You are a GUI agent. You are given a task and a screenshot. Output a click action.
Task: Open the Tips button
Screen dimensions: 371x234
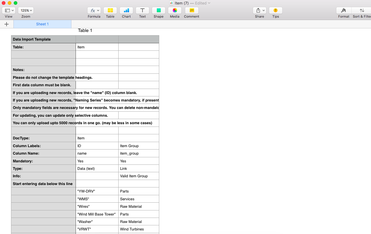click(275, 10)
